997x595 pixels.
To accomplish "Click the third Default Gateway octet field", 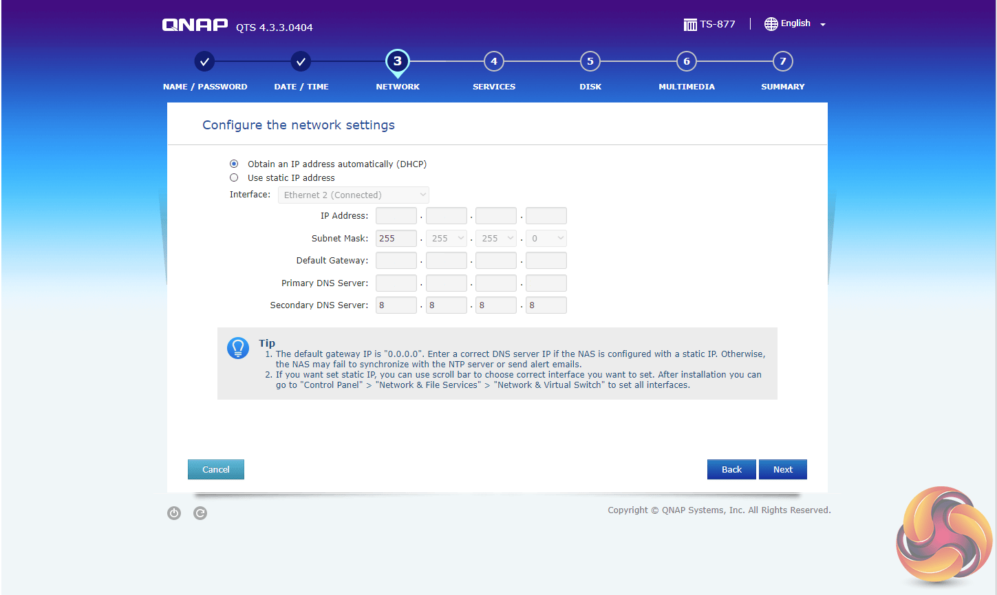I will click(x=496, y=261).
